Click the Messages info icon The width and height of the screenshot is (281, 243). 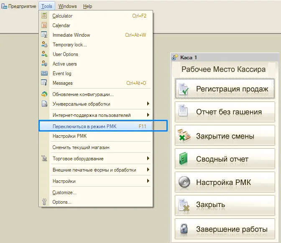click(44, 83)
